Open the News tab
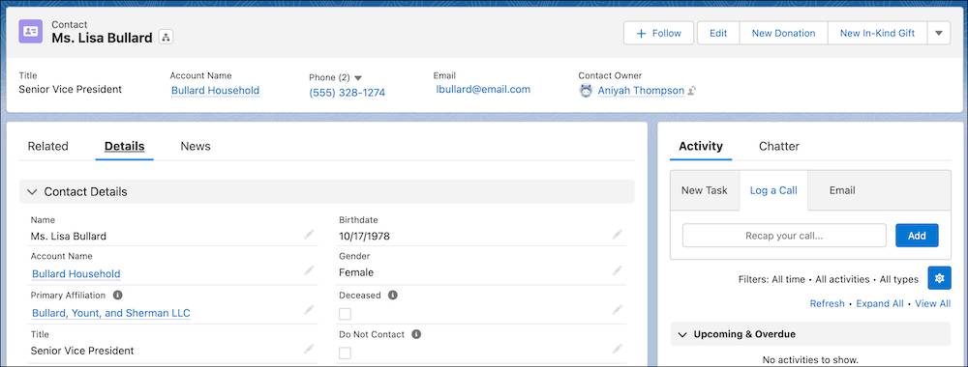 (196, 147)
